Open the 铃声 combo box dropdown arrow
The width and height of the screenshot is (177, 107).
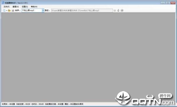coord(43,11)
